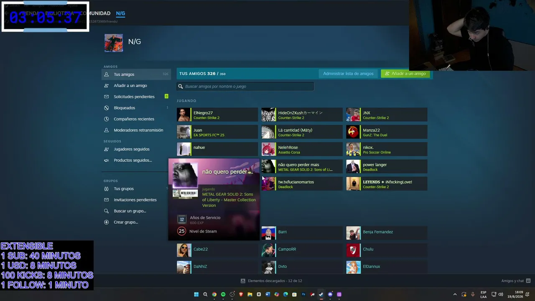Open tv.tv/lucianomartos friend card
The image size is (535, 301).
[x=302, y=184]
